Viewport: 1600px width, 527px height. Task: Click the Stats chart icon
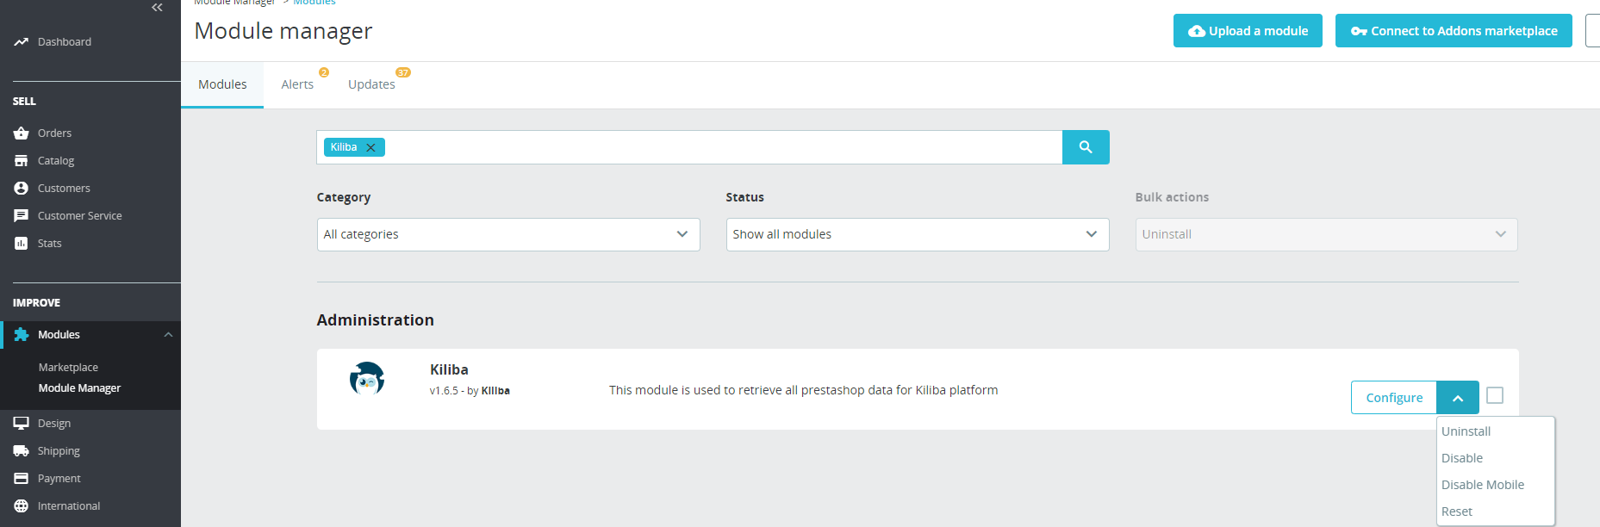tap(22, 243)
